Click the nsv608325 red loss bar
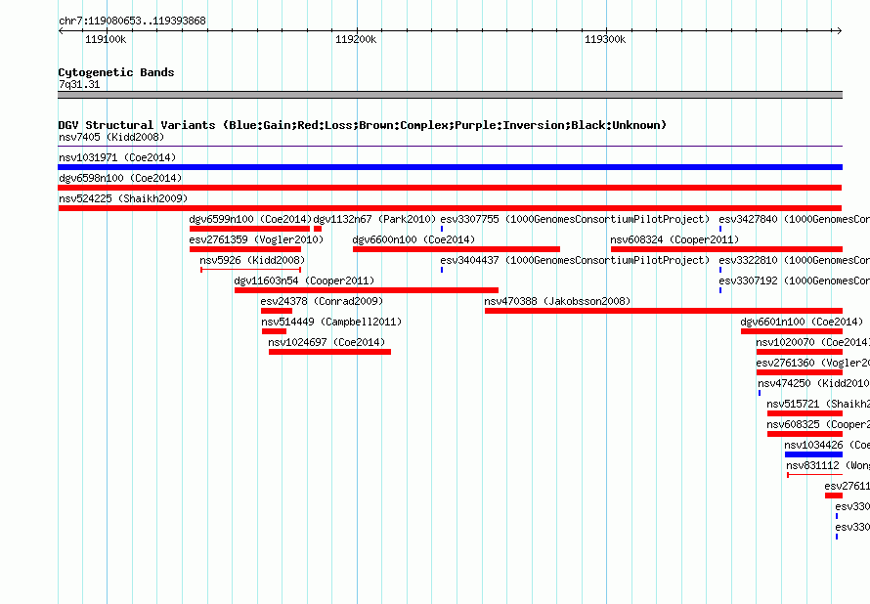This screenshot has height=604, width=870. point(805,434)
